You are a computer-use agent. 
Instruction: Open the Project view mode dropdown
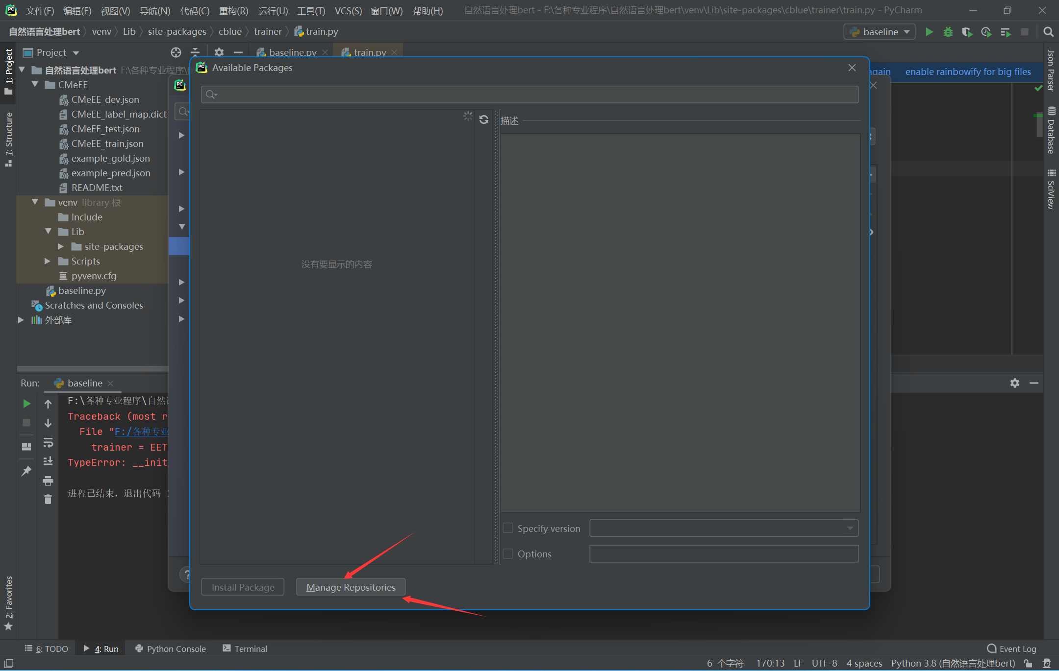(76, 52)
